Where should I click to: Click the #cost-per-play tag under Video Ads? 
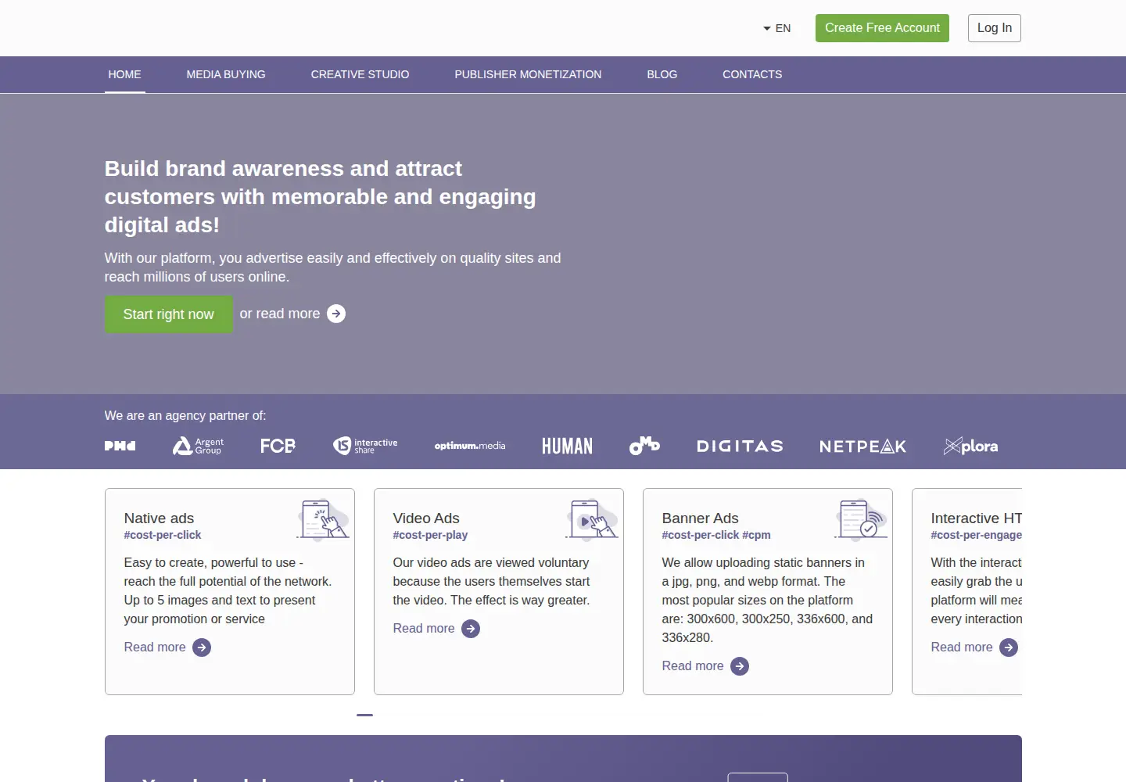pyautogui.click(x=430, y=535)
